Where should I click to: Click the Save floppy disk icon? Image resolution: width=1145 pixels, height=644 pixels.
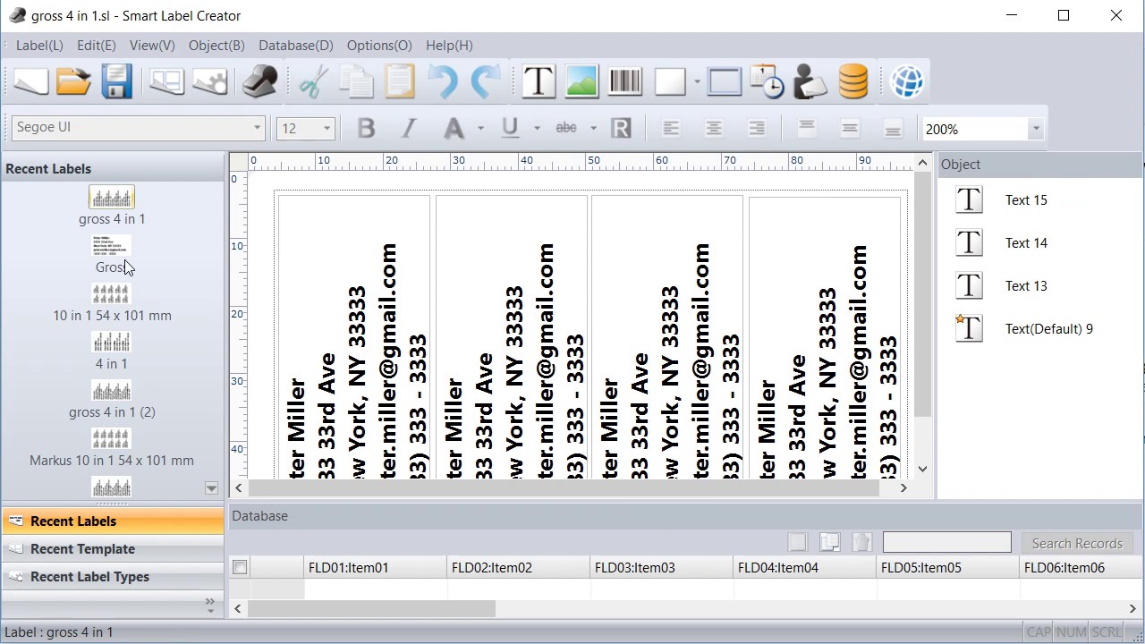(116, 81)
